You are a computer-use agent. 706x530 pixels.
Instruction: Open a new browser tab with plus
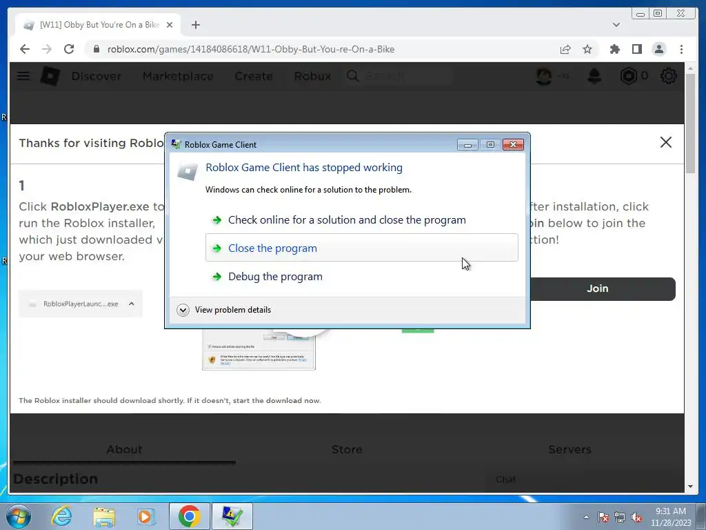point(195,25)
